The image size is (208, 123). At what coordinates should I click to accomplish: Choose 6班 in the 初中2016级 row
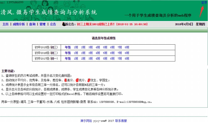point(112,53)
